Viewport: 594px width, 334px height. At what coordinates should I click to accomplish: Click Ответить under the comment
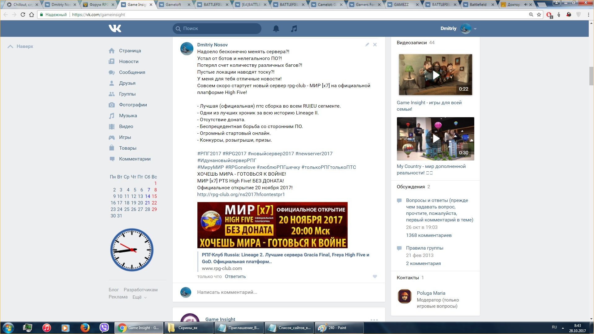[235, 276]
